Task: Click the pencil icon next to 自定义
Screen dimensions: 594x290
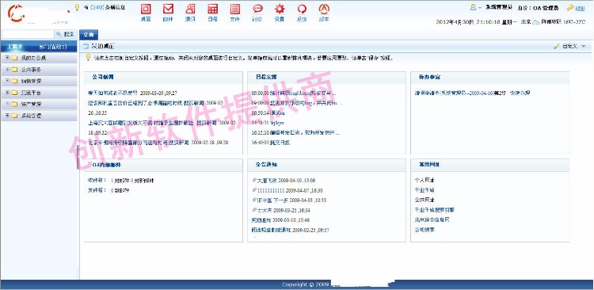Action: click(557, 46)
